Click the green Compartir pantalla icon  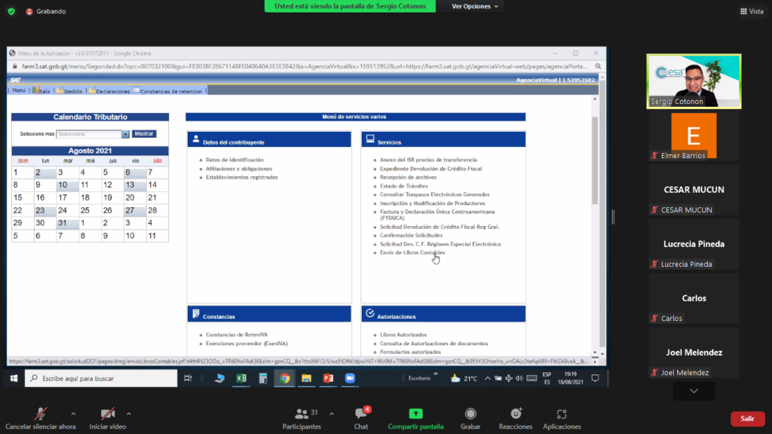point(415,414)
